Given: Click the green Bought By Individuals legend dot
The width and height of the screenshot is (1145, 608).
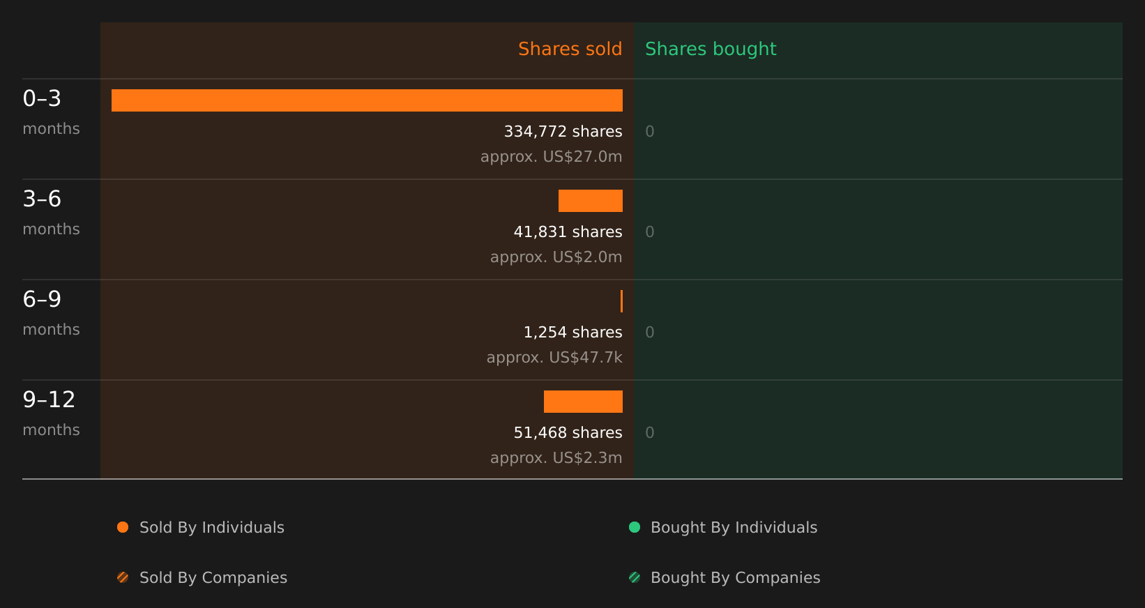Looking at the screenshot, I should [x=635, y=527].
